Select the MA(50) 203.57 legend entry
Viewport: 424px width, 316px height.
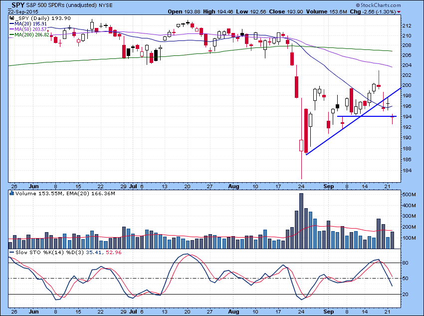(x=28, y=29)
